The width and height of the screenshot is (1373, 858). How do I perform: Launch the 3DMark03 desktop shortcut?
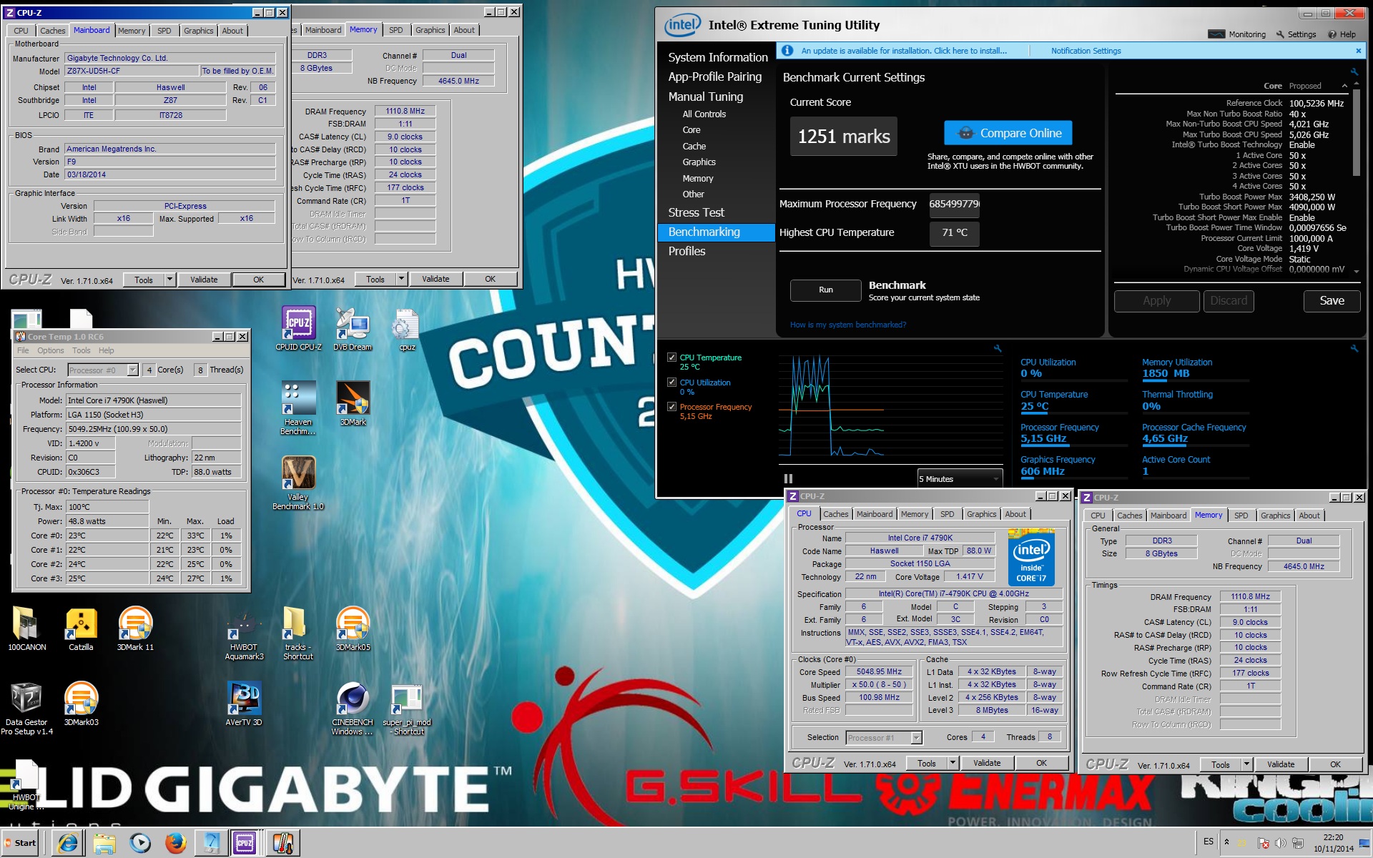click(x=81, y=703)
